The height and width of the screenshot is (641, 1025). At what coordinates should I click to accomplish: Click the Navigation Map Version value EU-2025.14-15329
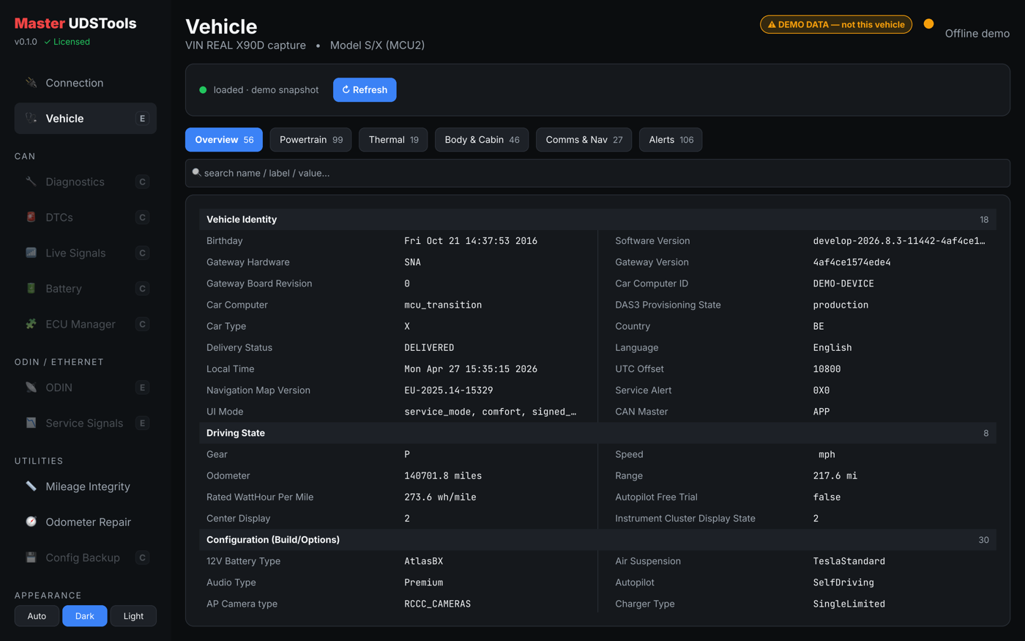point(449,390)
